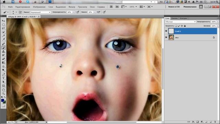Open the Редактирование menu
The height and width of the screenshot is (124, 220).
tap(23, 7)
